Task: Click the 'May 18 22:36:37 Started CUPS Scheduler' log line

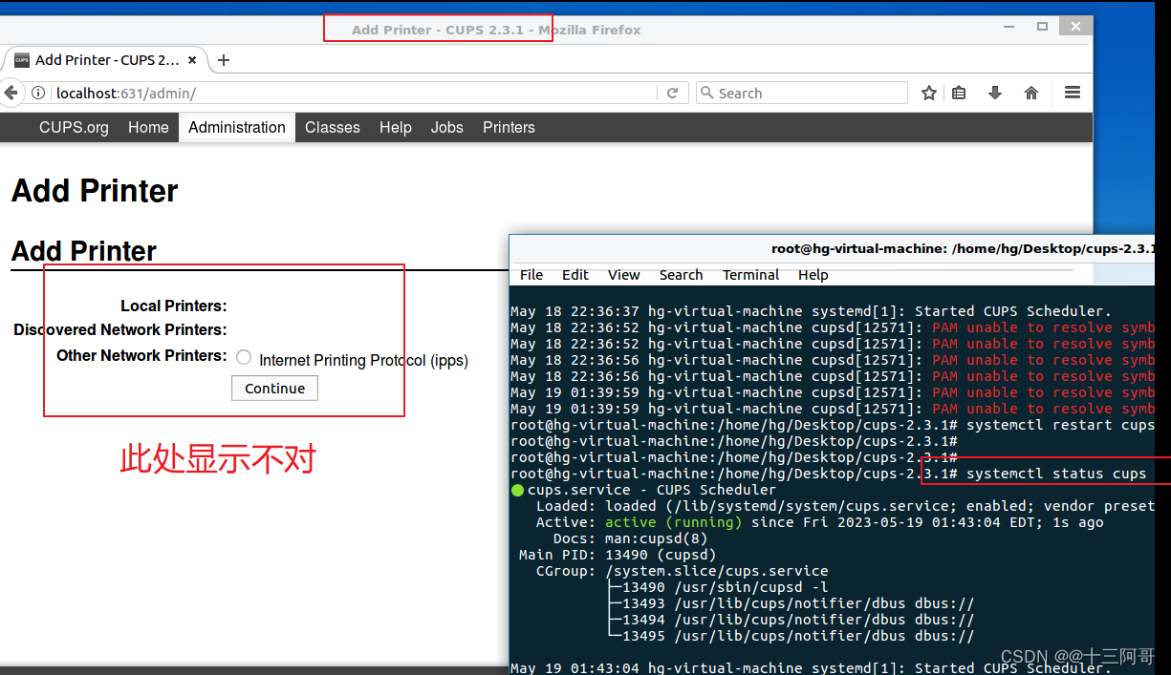Action: [811, 311]
